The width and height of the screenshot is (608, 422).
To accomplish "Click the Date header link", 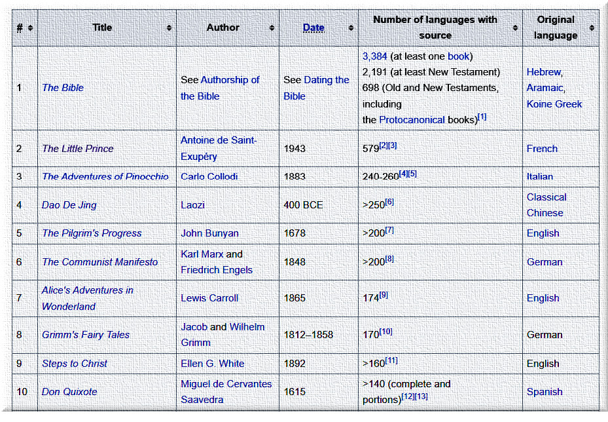I will point(313,28).
